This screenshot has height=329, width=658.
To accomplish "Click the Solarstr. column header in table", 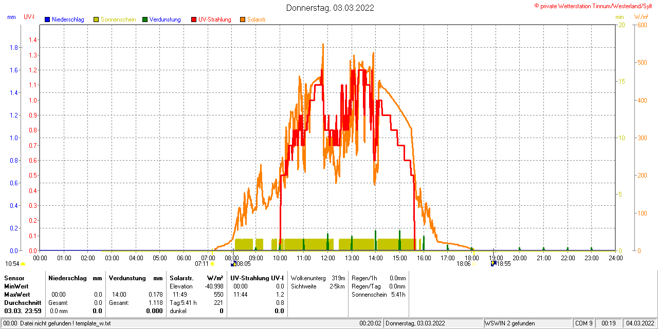I will pyautogui.click(x=180, y=278).
